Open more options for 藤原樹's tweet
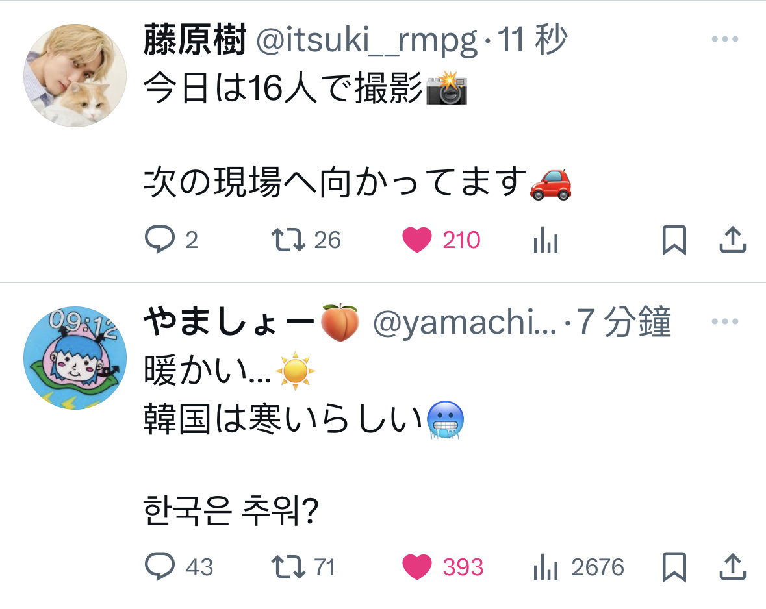The width and height of the screenshot is (766, 609). pos(725,39)
